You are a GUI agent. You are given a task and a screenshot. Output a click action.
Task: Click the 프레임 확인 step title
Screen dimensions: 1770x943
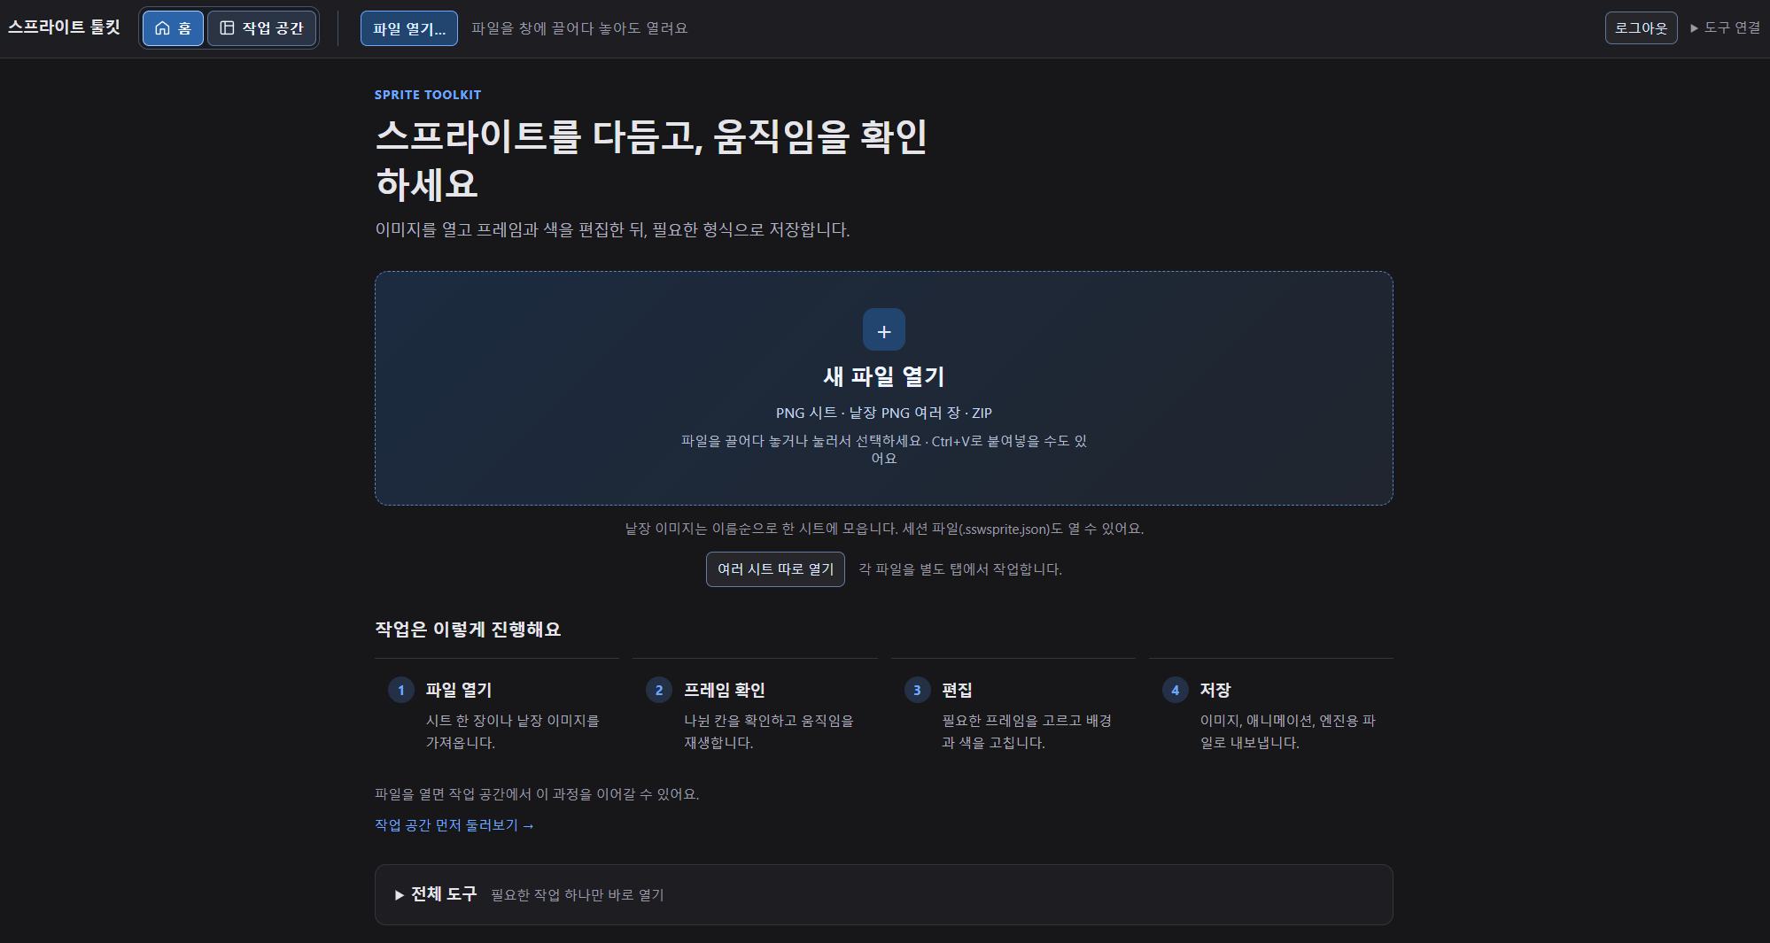tap(725, 690)
